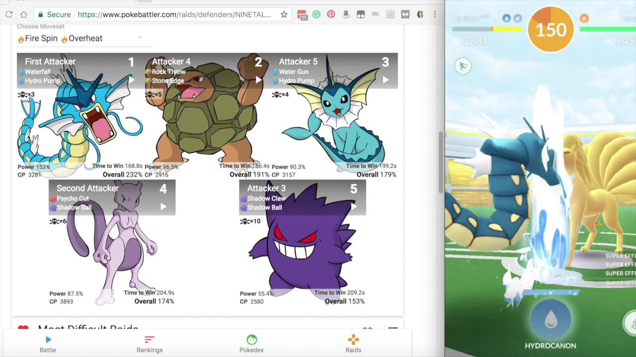Click the 'Power 90.3%' value for Vaporeon

pos(289,167)
